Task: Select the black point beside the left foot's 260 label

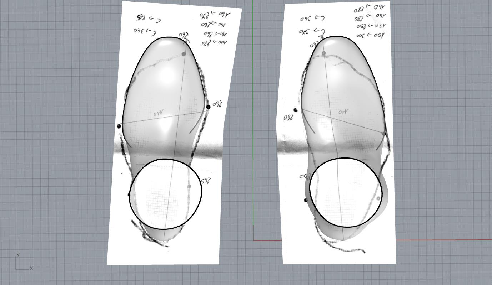Action: point(208,107)
